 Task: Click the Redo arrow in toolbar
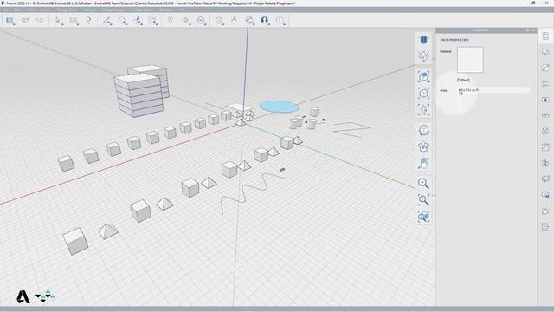pyautogui.click(x=40, y=20)
